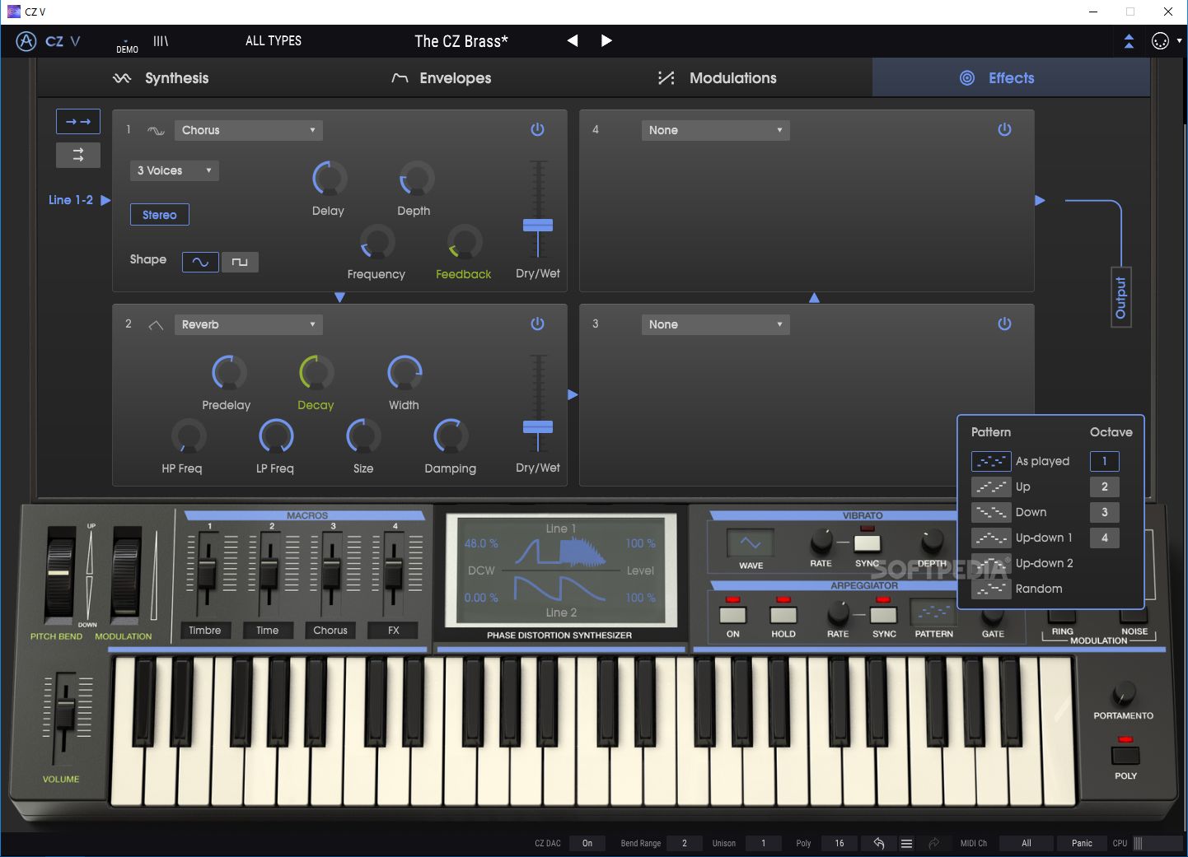Click the Panic button
Screen dimensions: 1188x857
coord(1082,843)
